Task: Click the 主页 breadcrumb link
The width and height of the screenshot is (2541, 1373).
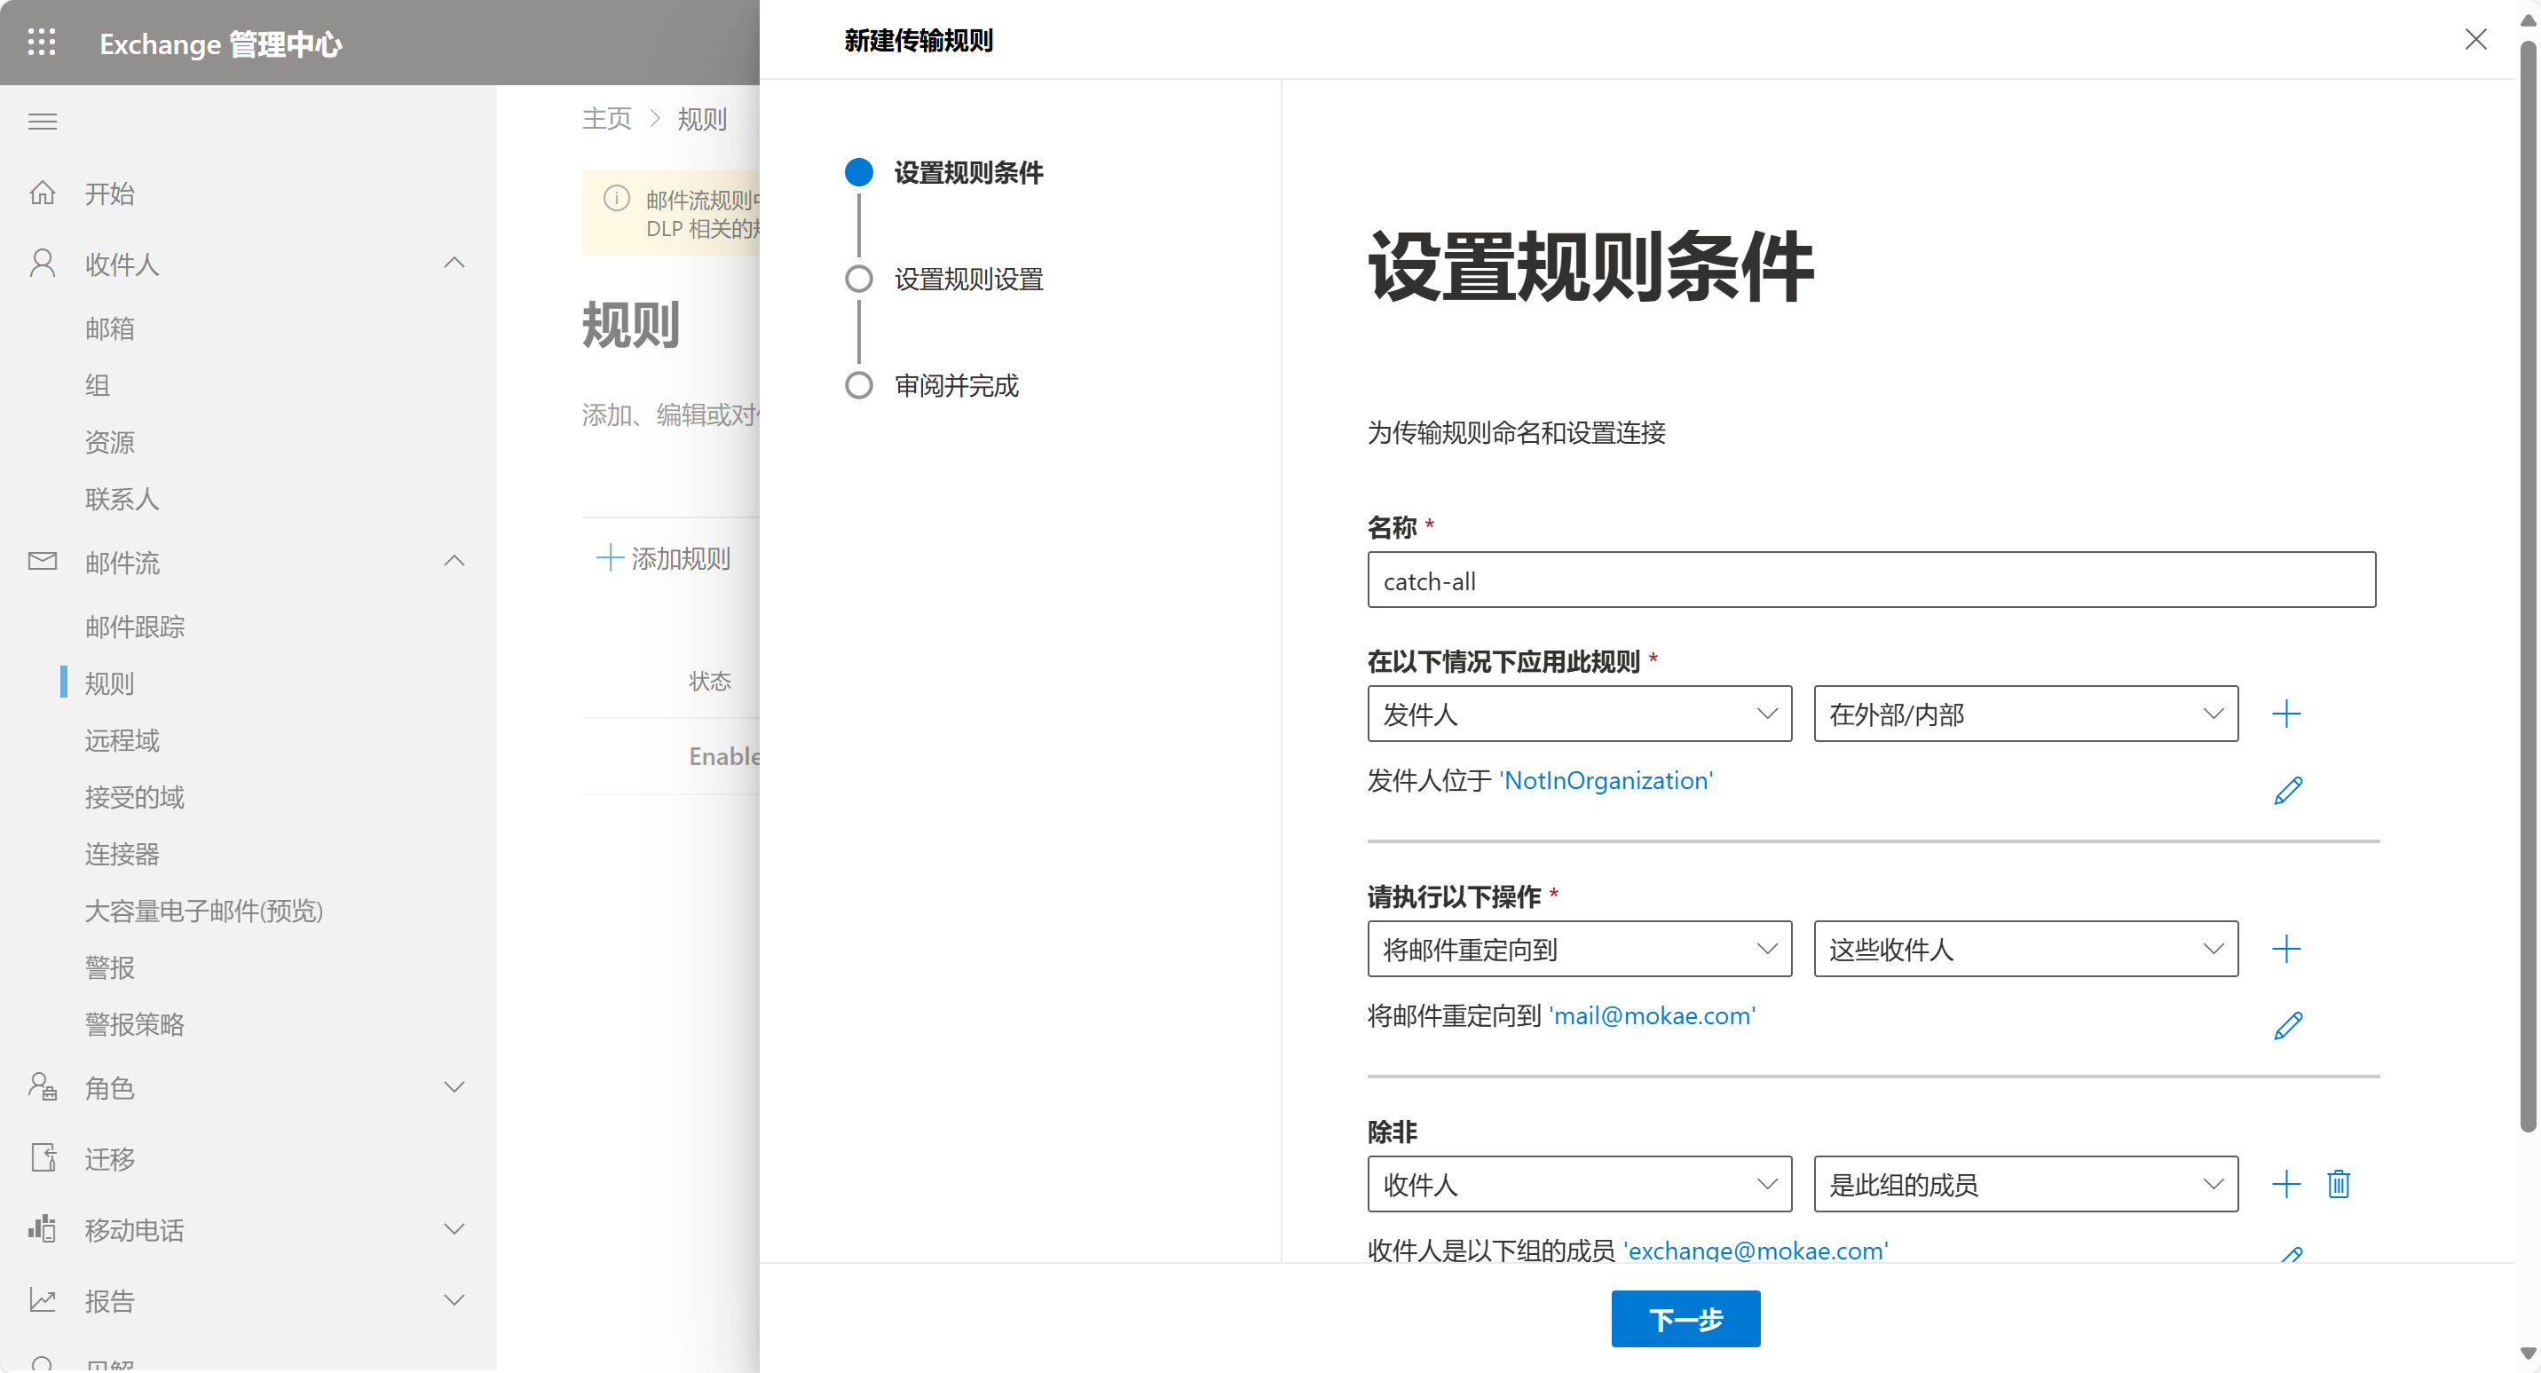Action: click(x=607, y=119)
